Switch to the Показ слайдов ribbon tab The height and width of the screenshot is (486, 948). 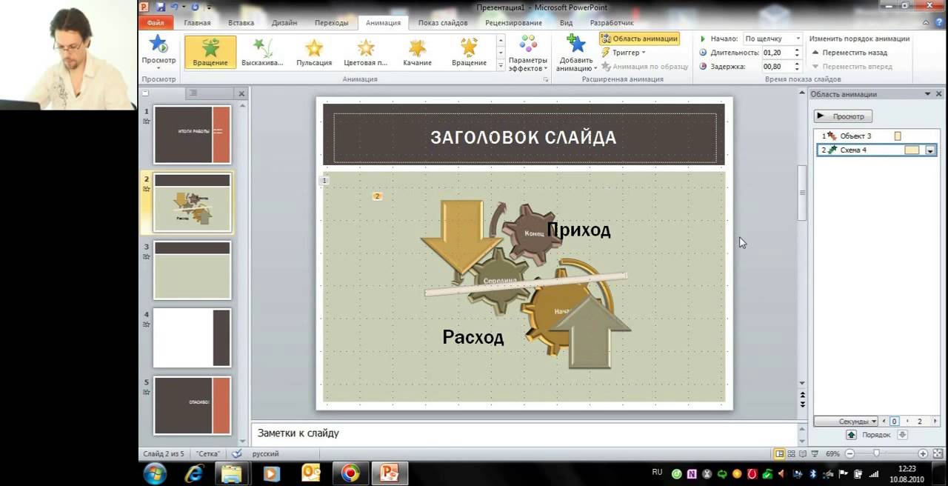point(443,23)
